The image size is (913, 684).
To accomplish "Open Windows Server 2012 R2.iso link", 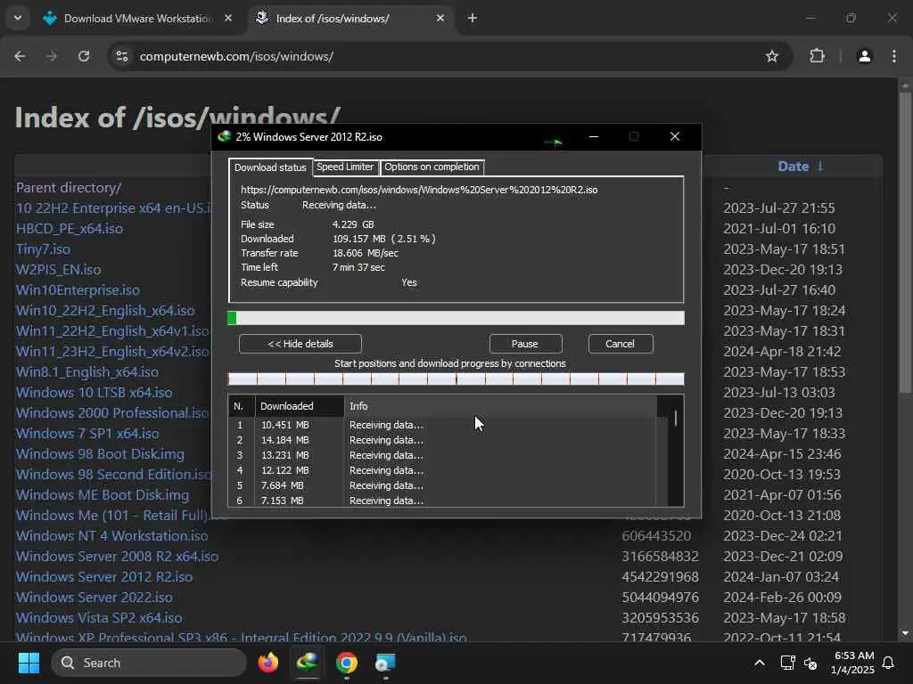I will pos(104,577).
